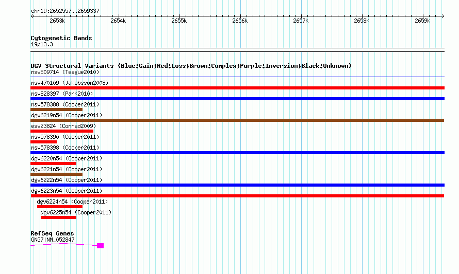This screenshot has width=459, height=274.
Task: Click the red nsv470109 loss bar
Action: 237,88
